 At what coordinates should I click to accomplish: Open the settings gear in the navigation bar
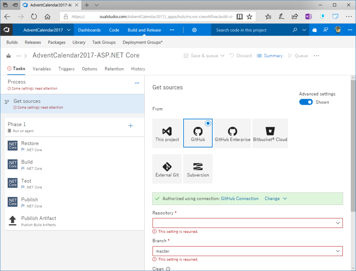click(194, 30)
